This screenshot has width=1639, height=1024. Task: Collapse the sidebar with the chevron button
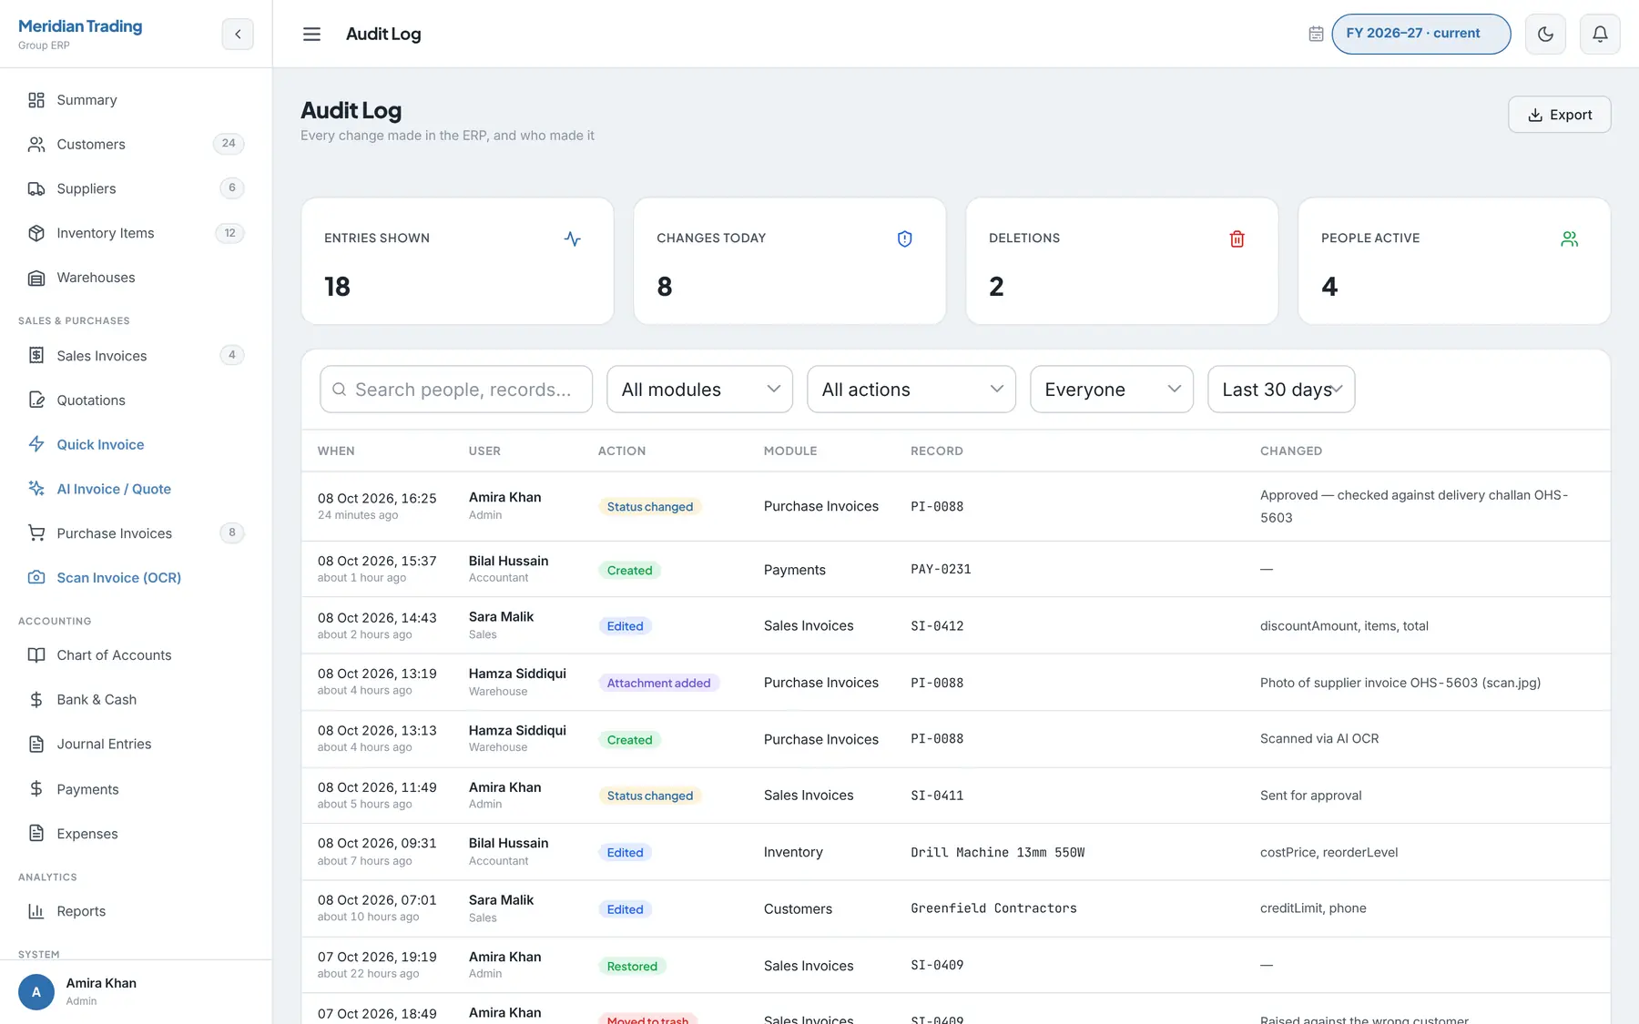(x=238, y=34)
